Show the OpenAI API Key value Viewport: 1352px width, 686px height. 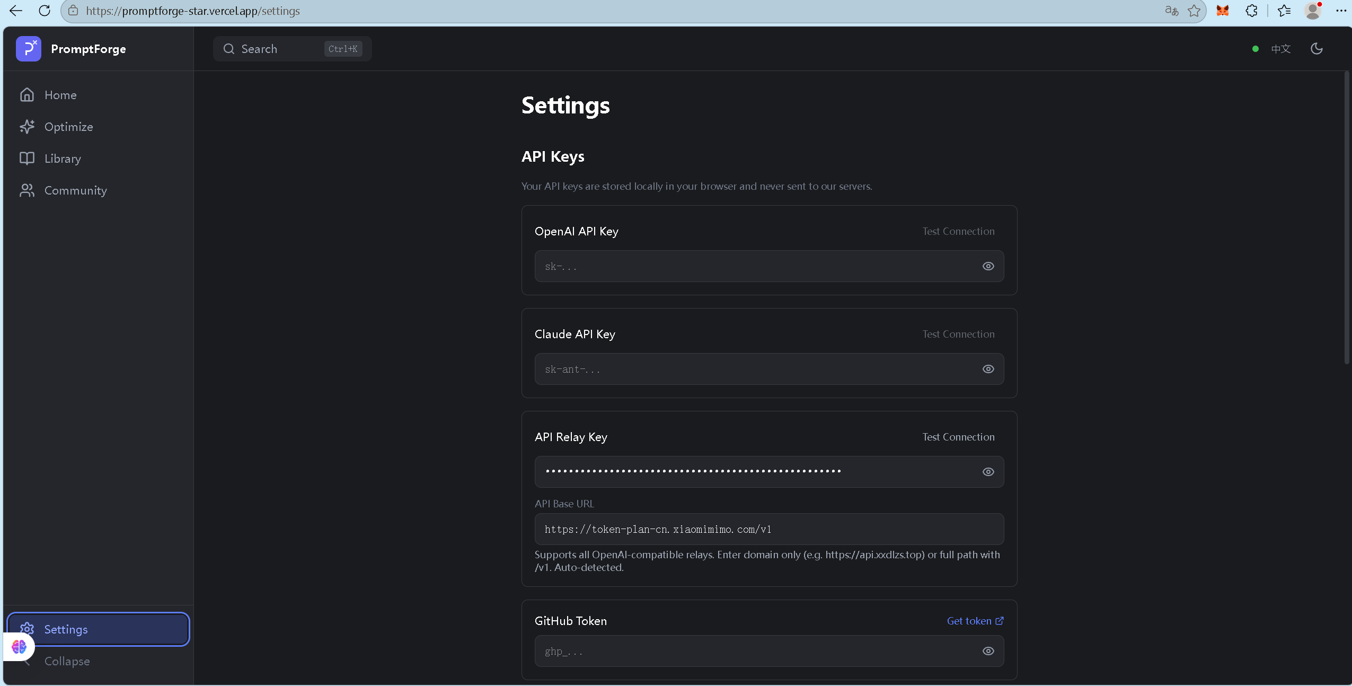pyautogui.click(x=988, y=266)
